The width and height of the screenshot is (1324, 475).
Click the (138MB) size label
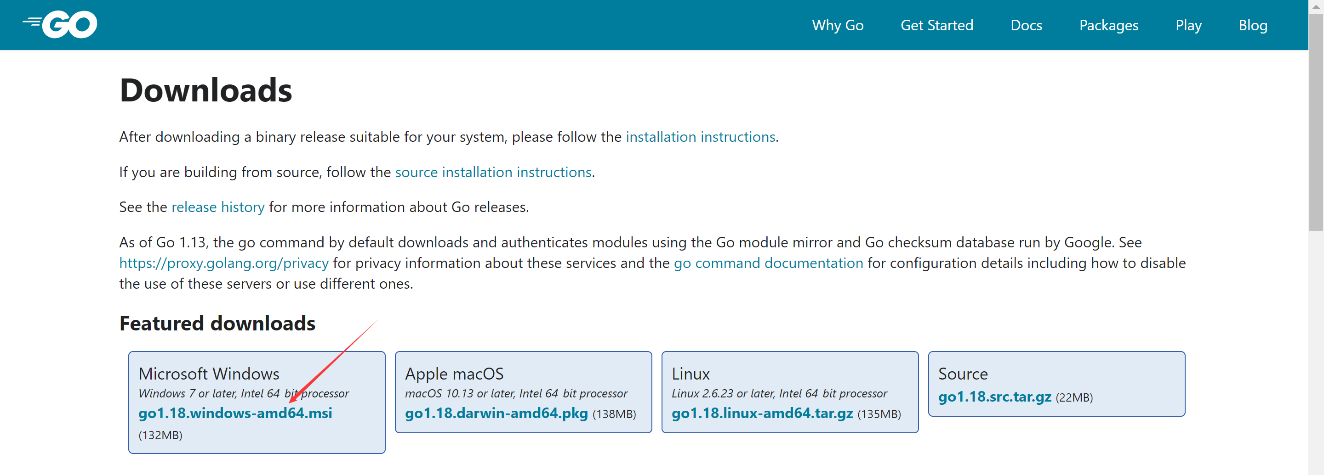(614, 414)
